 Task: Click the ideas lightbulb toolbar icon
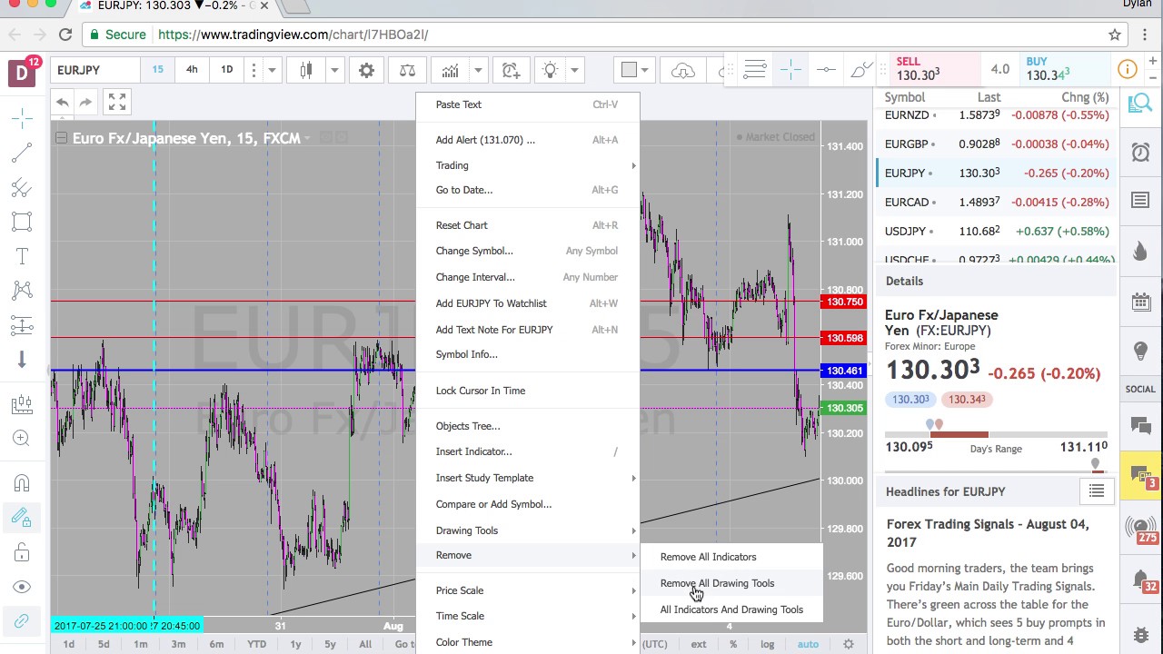[x=550, y=70]
